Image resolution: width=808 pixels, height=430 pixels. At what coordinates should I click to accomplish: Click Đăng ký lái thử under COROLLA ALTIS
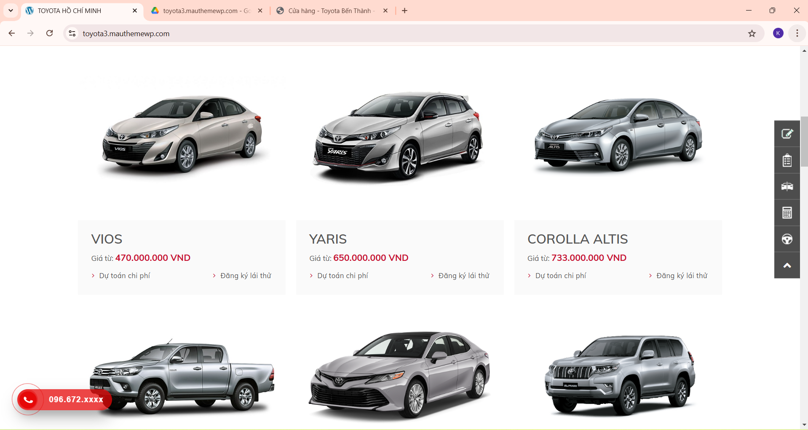pyautogui.click(x=682, y=276)
